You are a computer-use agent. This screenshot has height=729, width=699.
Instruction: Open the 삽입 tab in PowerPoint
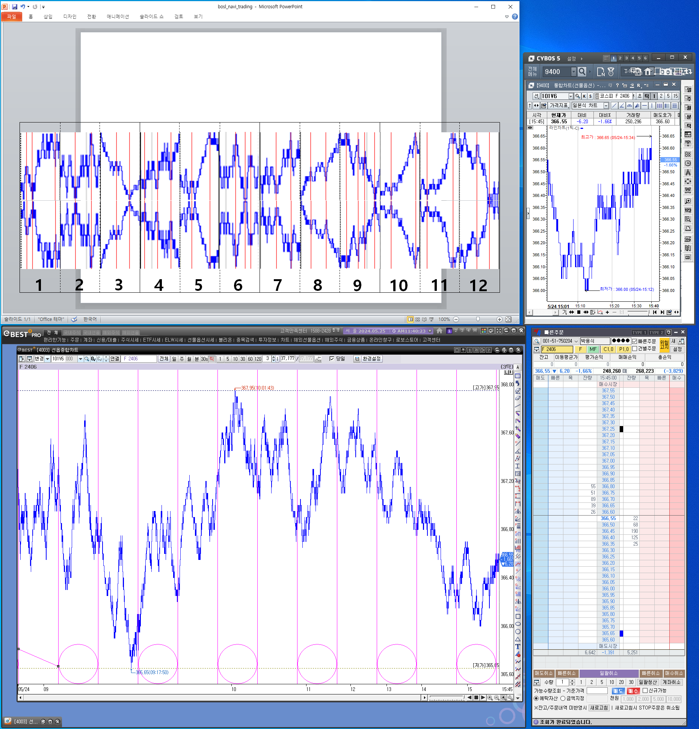[48, 17]
